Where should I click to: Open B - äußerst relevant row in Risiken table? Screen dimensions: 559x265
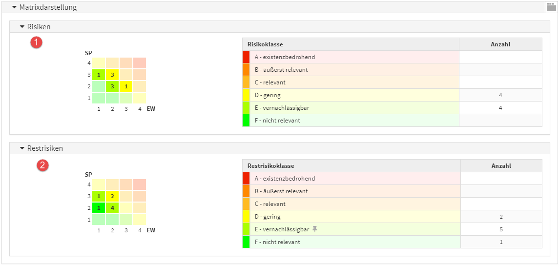tap(354, 70)
